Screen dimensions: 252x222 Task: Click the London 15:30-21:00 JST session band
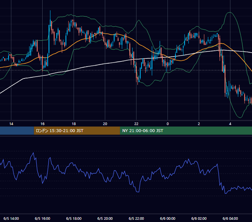(77, 131)
